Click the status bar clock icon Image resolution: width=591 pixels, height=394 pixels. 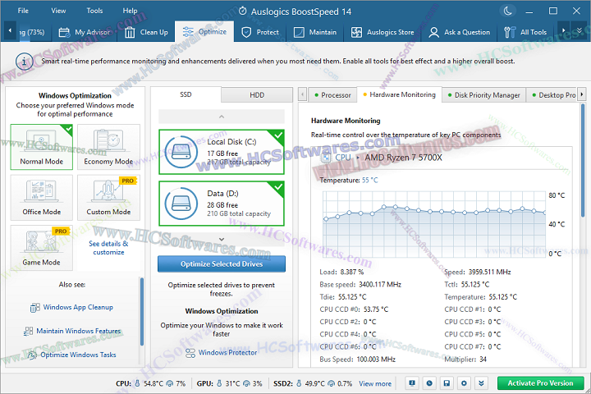(x=429, y=383)
